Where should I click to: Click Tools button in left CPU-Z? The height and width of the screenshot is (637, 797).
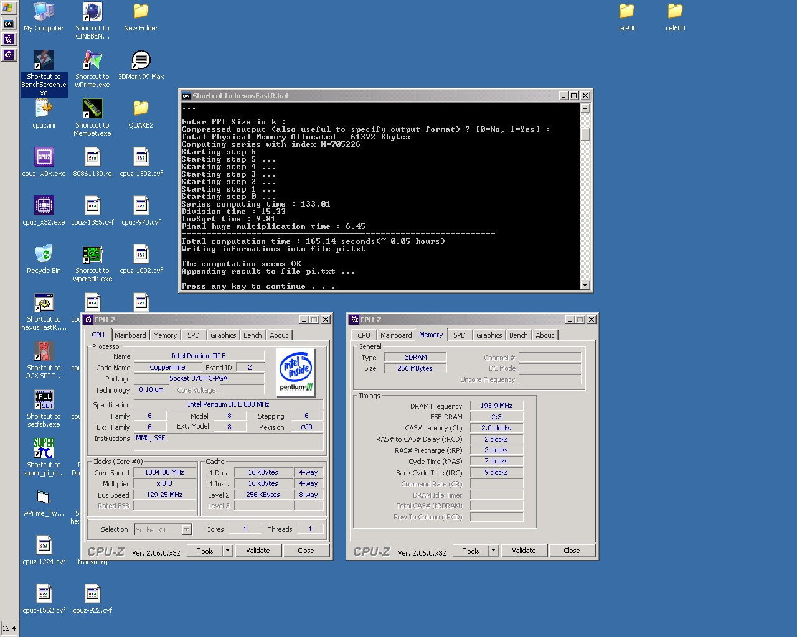pyautogui.click(x=205, y=551)
